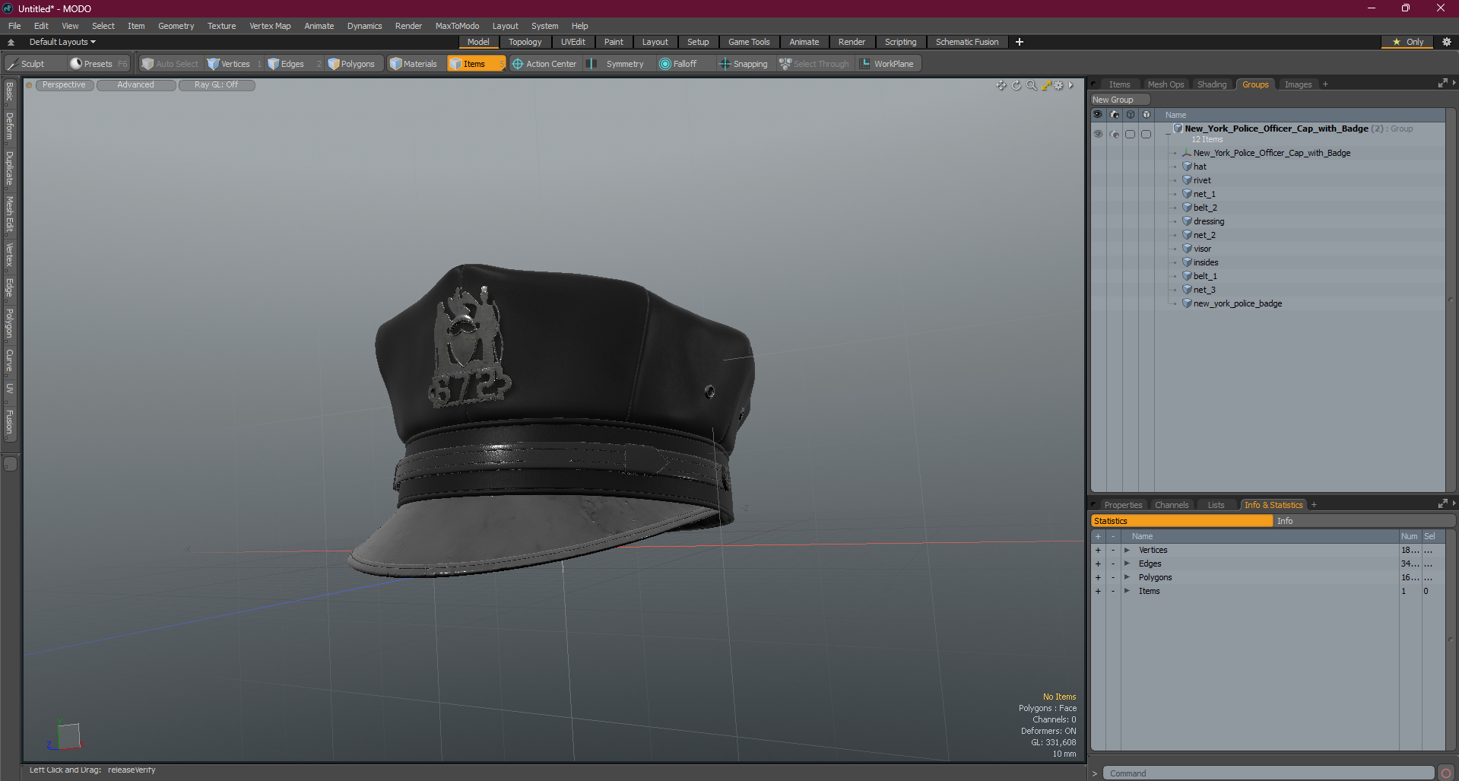Click the command record button icon

[1446, 773]
